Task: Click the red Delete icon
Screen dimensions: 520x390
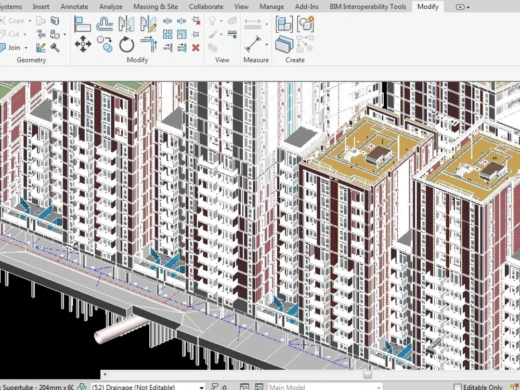Action: tap(196, 47)
